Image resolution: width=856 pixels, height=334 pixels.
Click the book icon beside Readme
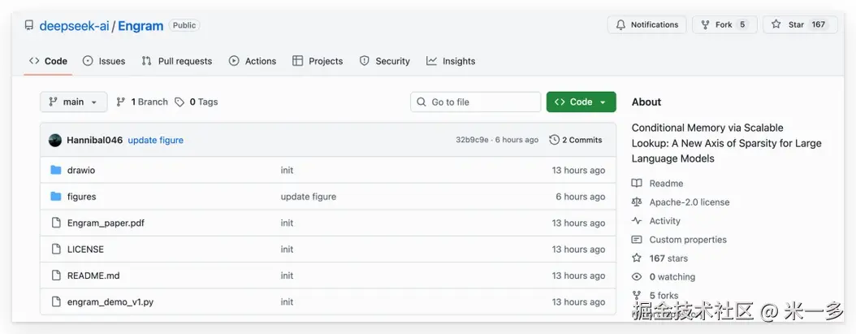[637, 183]
